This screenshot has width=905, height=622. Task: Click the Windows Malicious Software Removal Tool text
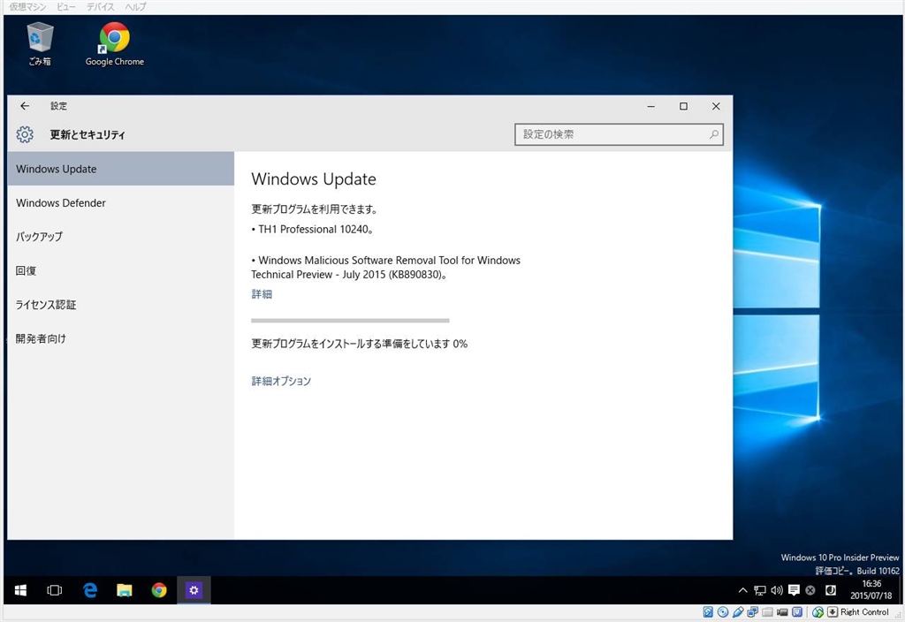385,267
